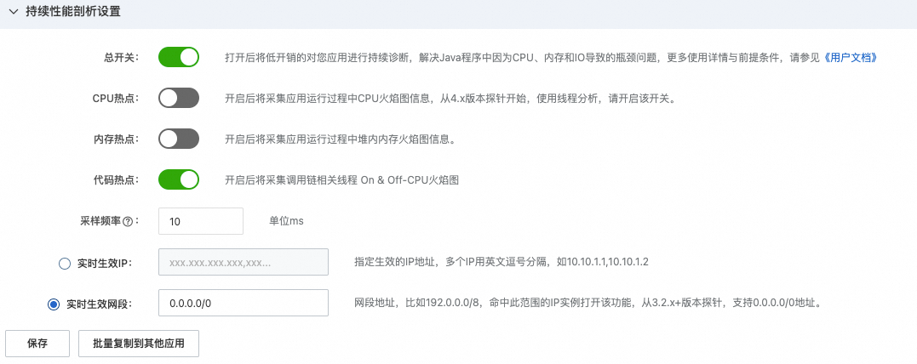Click the 采样频率 help question icon
This screenshot has height=364, width=917.
pos(129,221)
